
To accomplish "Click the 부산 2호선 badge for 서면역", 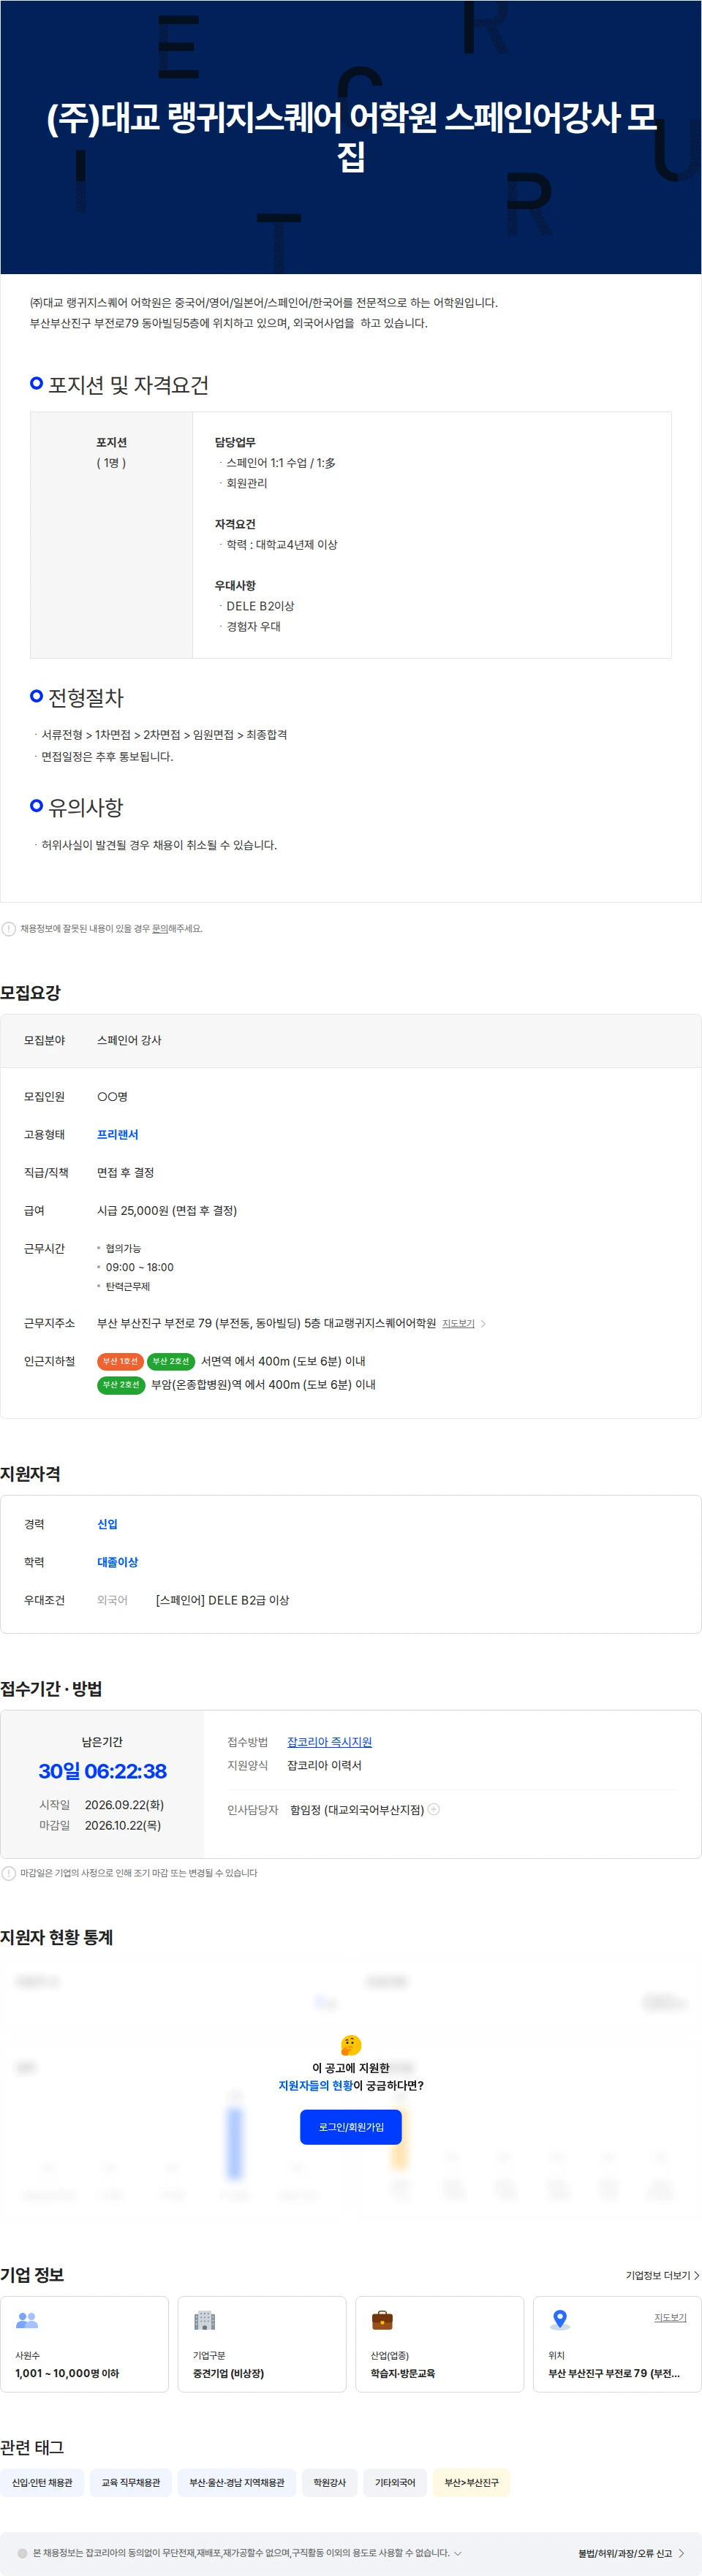I will 171,1361.
